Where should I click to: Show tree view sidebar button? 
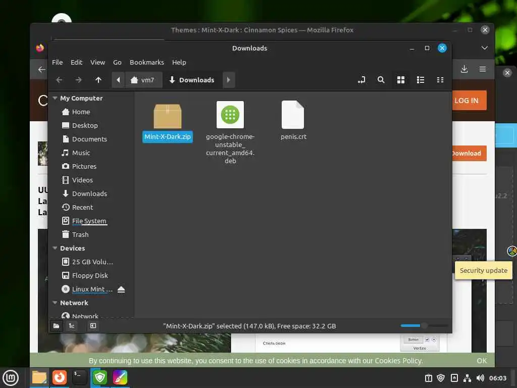[x=72, y=326]
